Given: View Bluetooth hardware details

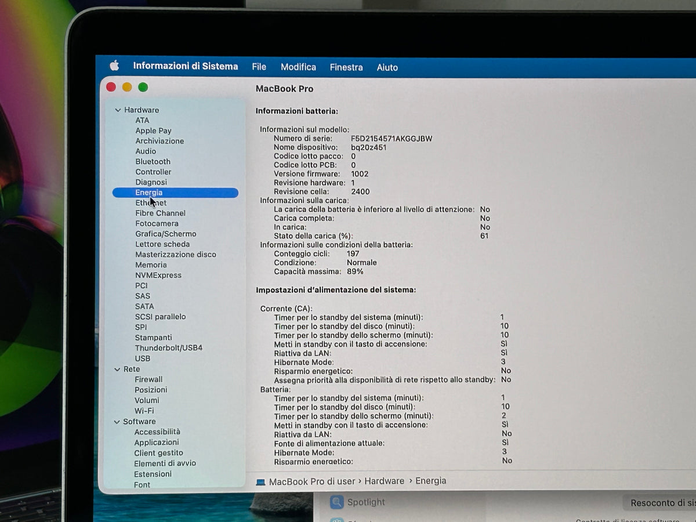Looking at the screenshot, I should 153,162.
